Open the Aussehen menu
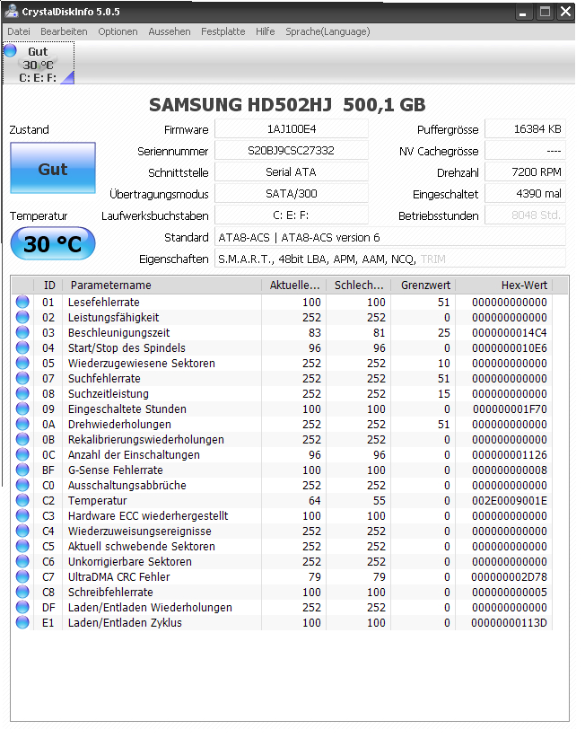 pyautogui.click(x=170, y=31)
